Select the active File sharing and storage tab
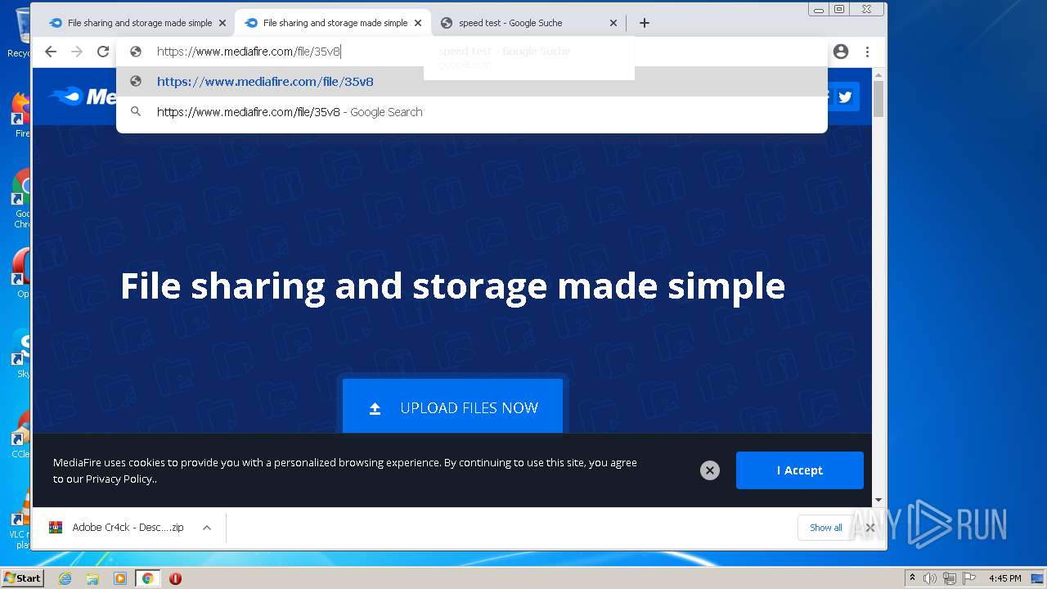The width and height of the screenshot is (1047, 589). click(333, 23)
